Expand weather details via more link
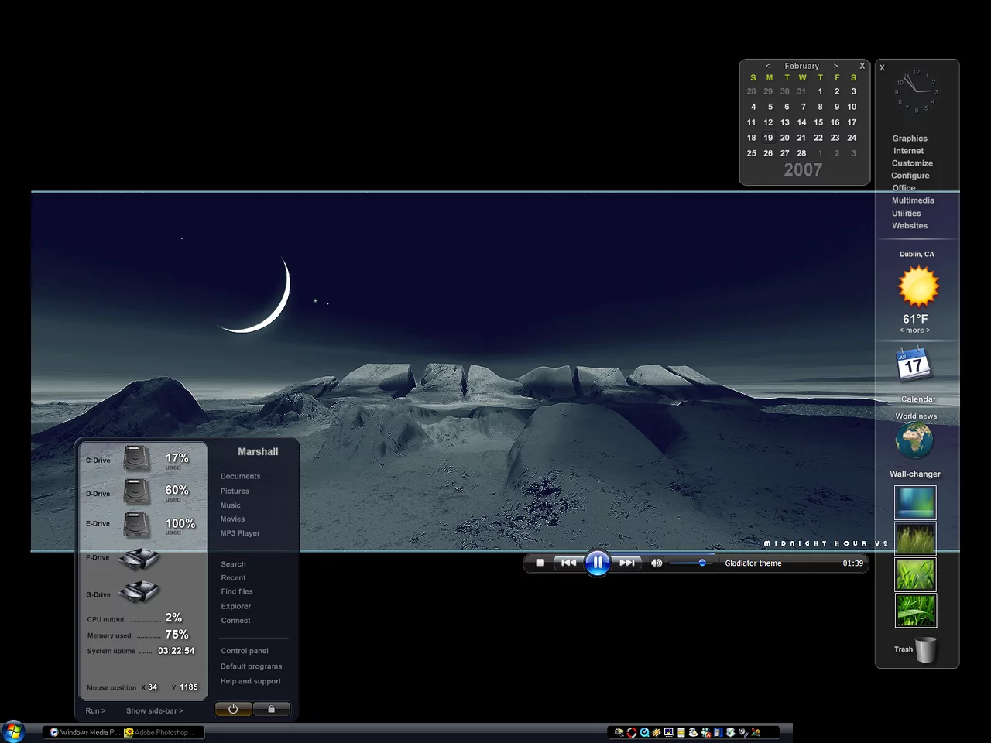The image size is (991, 743). pyautogui.click(x=914, y=330)
